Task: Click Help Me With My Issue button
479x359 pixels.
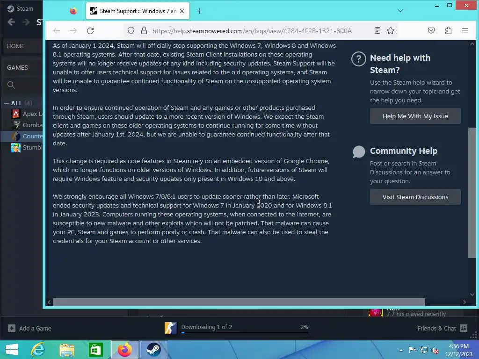Action: pyautogui.click(x=415, y=116)
